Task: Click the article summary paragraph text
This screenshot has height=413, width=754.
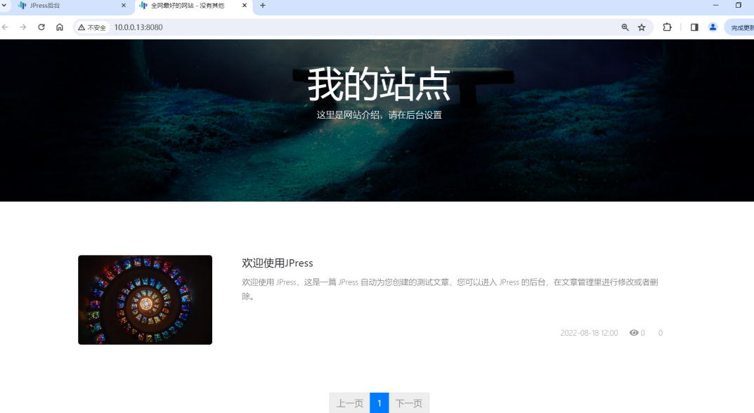Action: 450,289
